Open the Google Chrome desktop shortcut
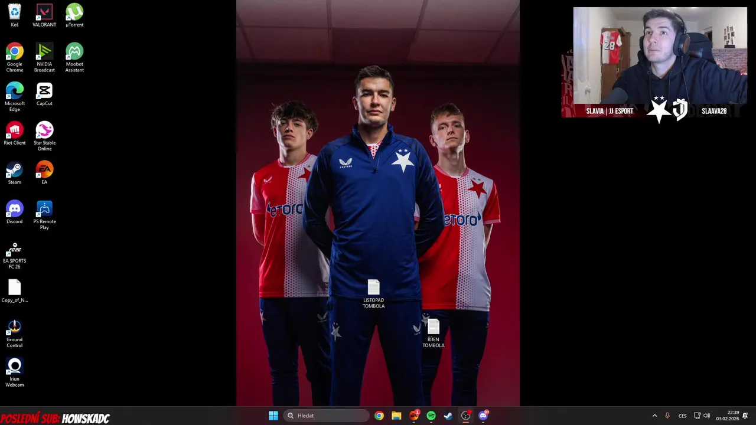 [15, 58]
